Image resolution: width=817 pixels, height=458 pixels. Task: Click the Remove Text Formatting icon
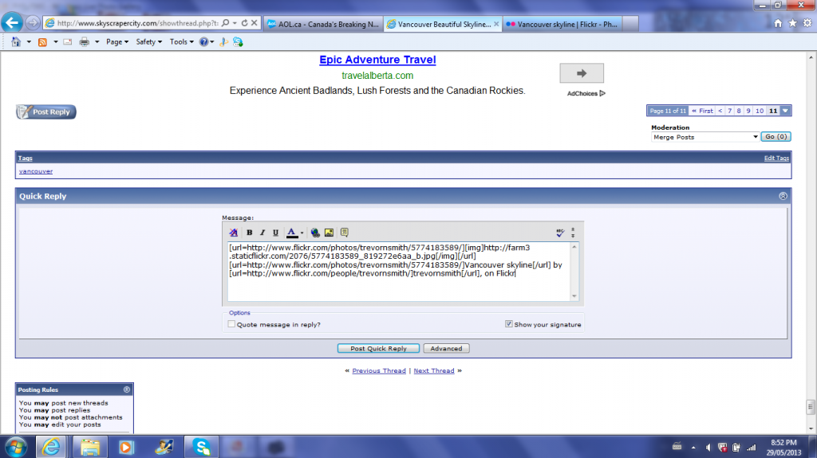point(234,233)
